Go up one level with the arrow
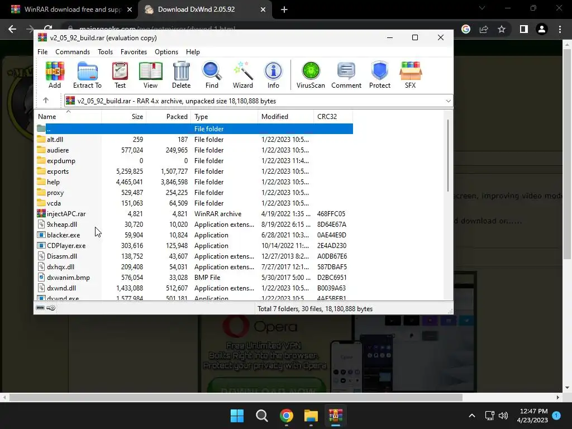The height and width of the screenshot is (429, 572). pos(46,101)
